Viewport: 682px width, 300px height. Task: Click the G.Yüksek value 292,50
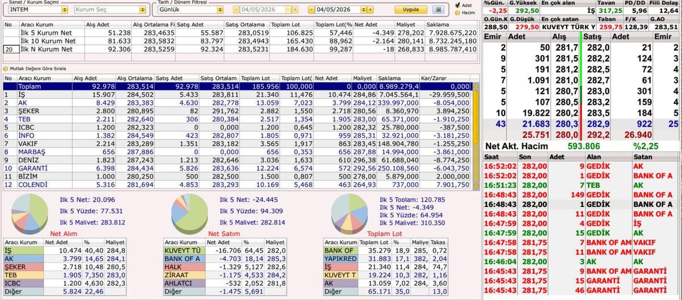tap(527, 10)
